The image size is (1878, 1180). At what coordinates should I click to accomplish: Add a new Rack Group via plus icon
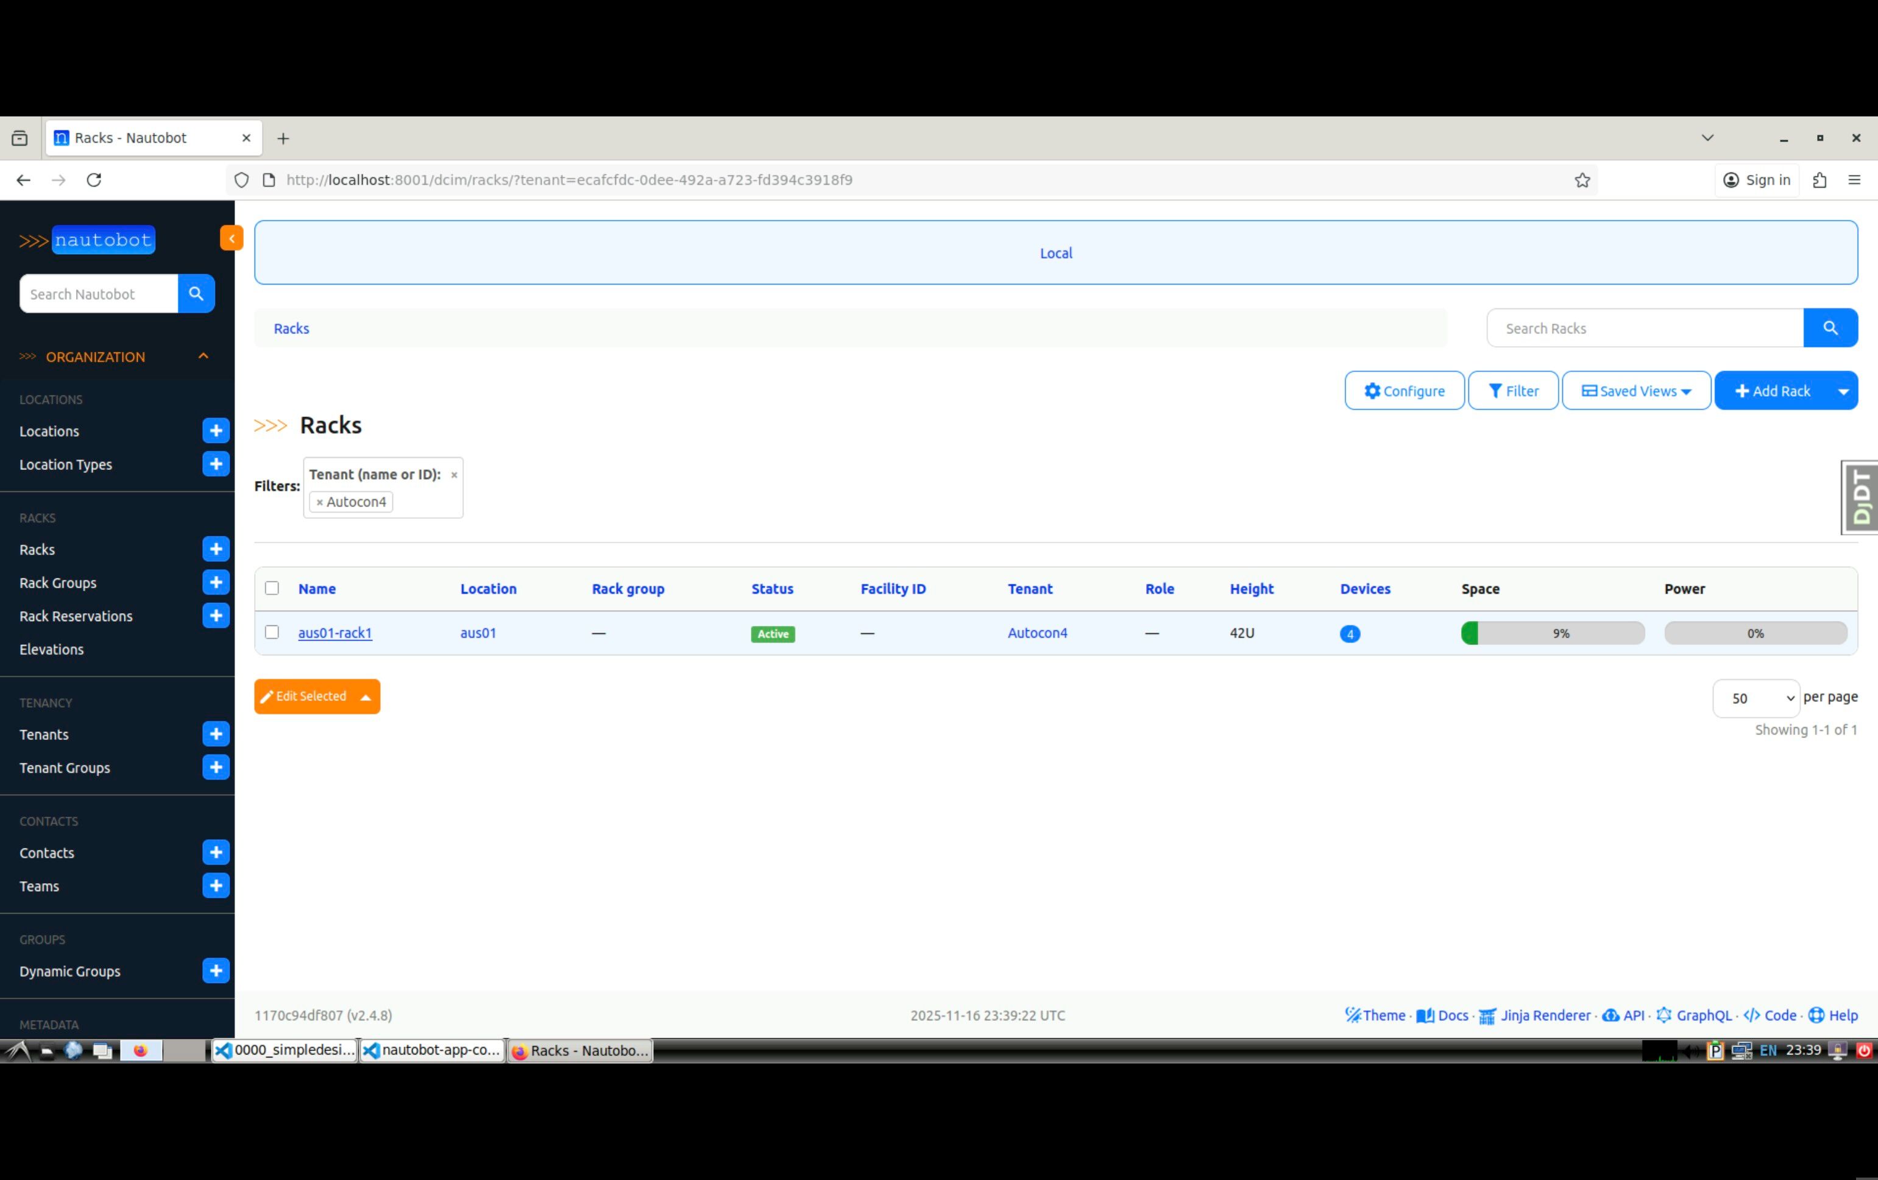pos(215,583)
